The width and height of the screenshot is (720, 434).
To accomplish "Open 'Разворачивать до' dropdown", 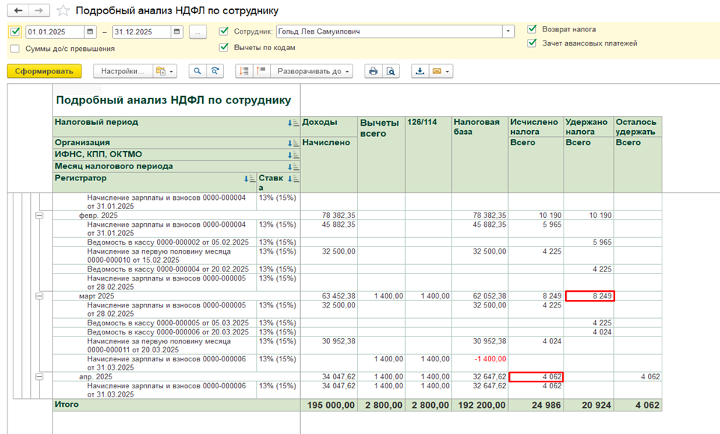I will click(x=311, y=71).
